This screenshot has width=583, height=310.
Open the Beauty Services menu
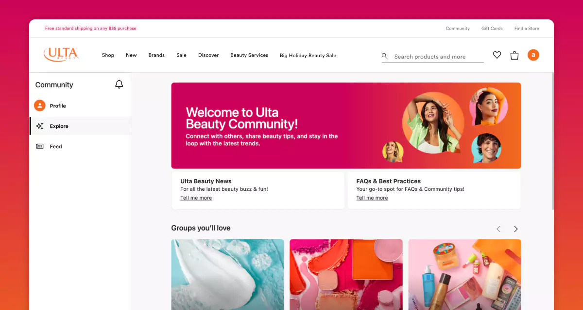pos(249,55)
